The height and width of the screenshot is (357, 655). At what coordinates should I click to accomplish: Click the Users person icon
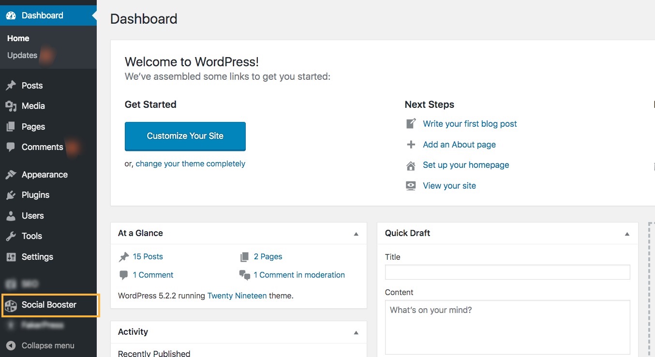(x=11, y=216)
